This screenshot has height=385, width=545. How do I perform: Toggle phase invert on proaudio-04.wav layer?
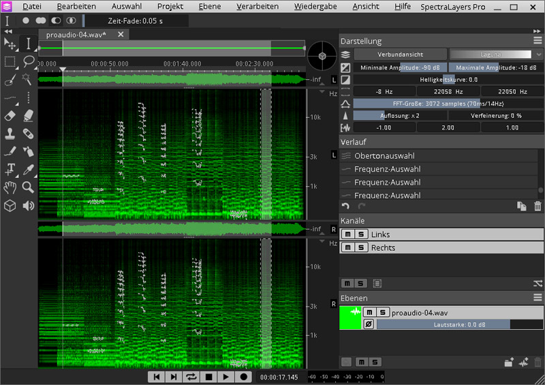369,324
